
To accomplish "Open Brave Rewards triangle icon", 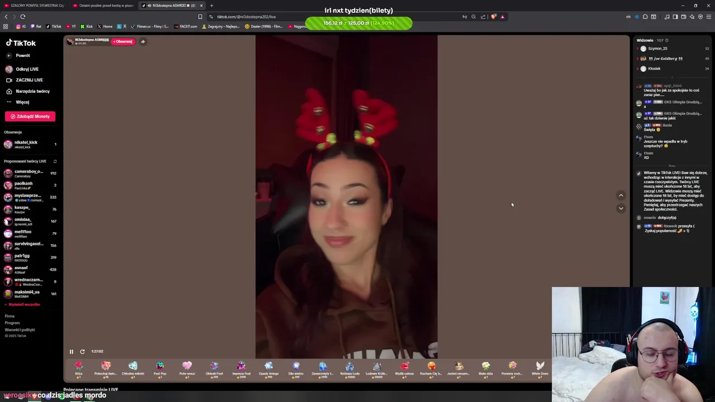I will coord(502,17).
